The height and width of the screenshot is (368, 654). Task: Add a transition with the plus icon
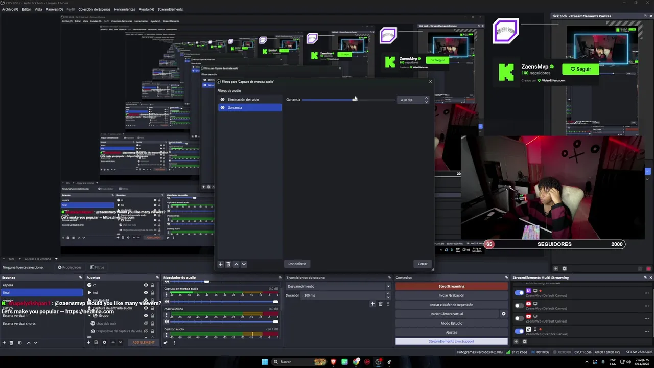pyautogui.click(x=372, y=304)
